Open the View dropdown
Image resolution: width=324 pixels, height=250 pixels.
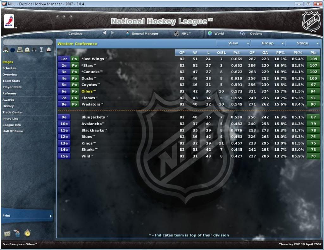[x=233, y=43]
